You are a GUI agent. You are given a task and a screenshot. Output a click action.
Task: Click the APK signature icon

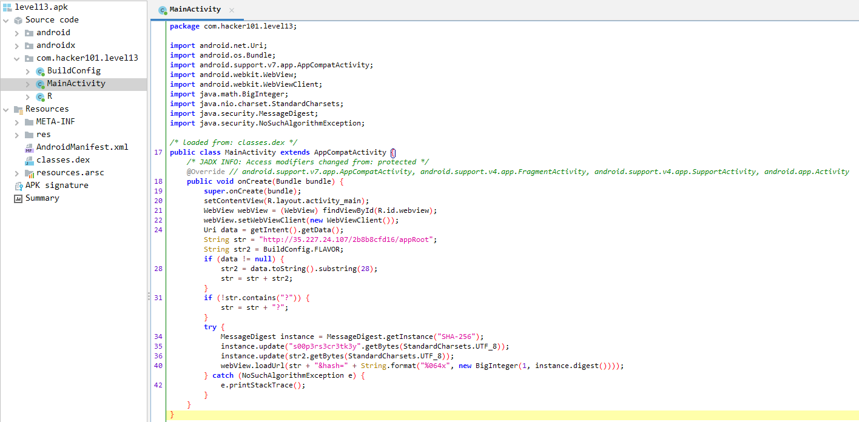(x=18, y=186)
